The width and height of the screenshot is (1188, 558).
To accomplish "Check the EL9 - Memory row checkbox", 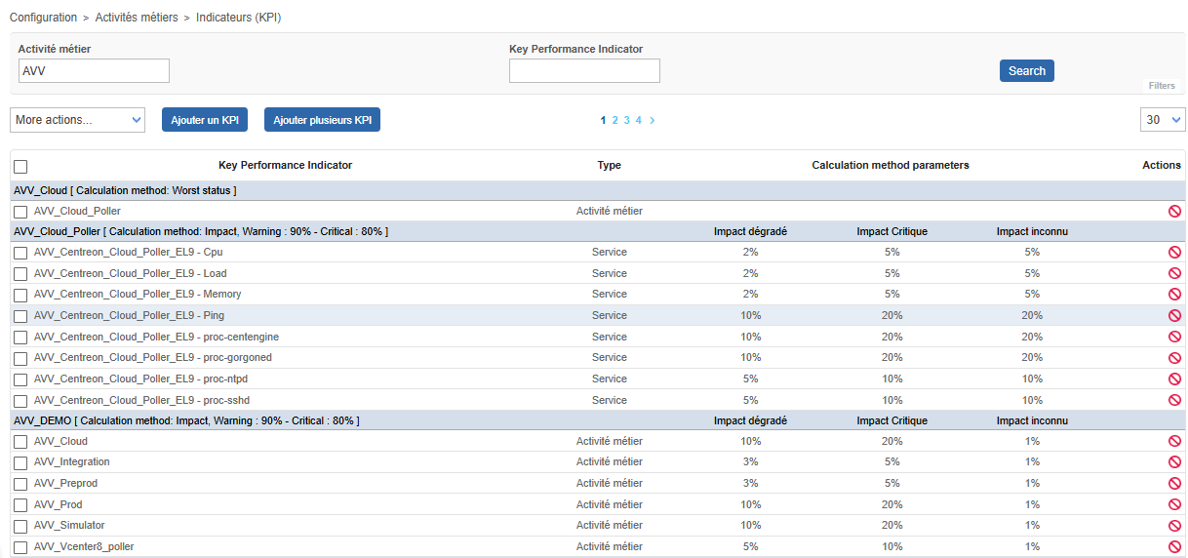I will point(20,295).
